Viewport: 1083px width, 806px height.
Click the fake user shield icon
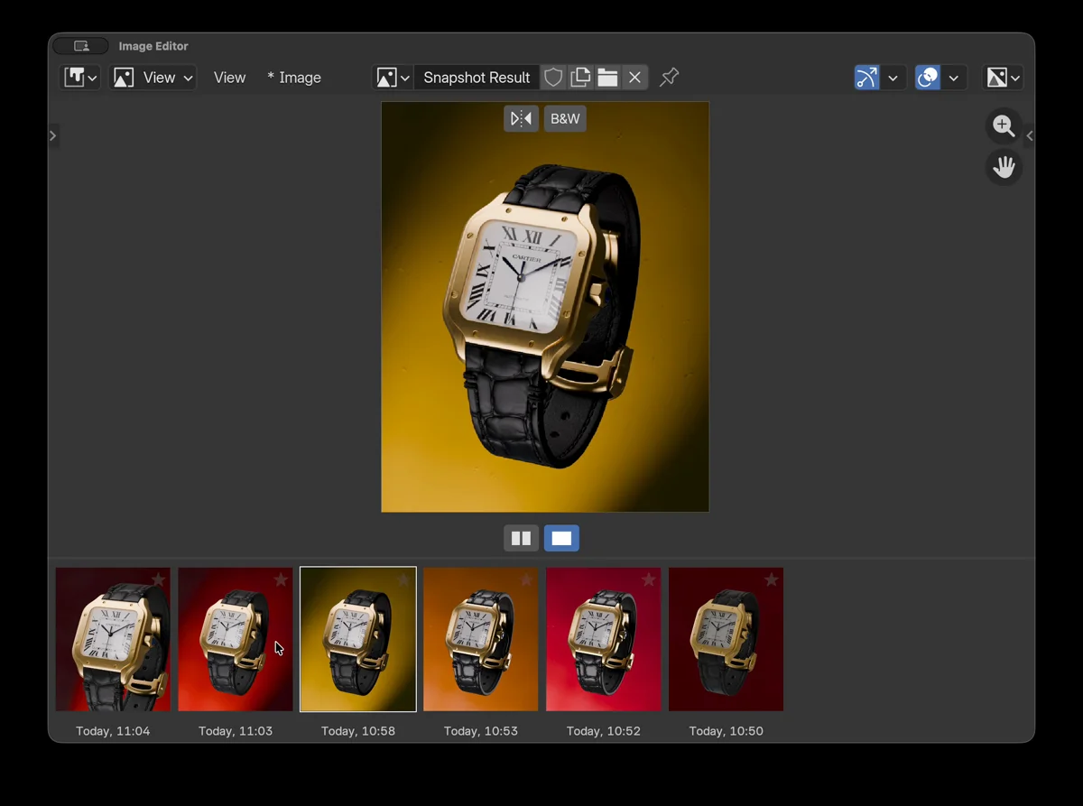553,78
